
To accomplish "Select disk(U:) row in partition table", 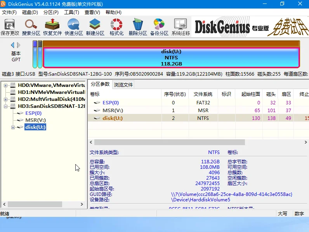I will click(x=198, y=118).
